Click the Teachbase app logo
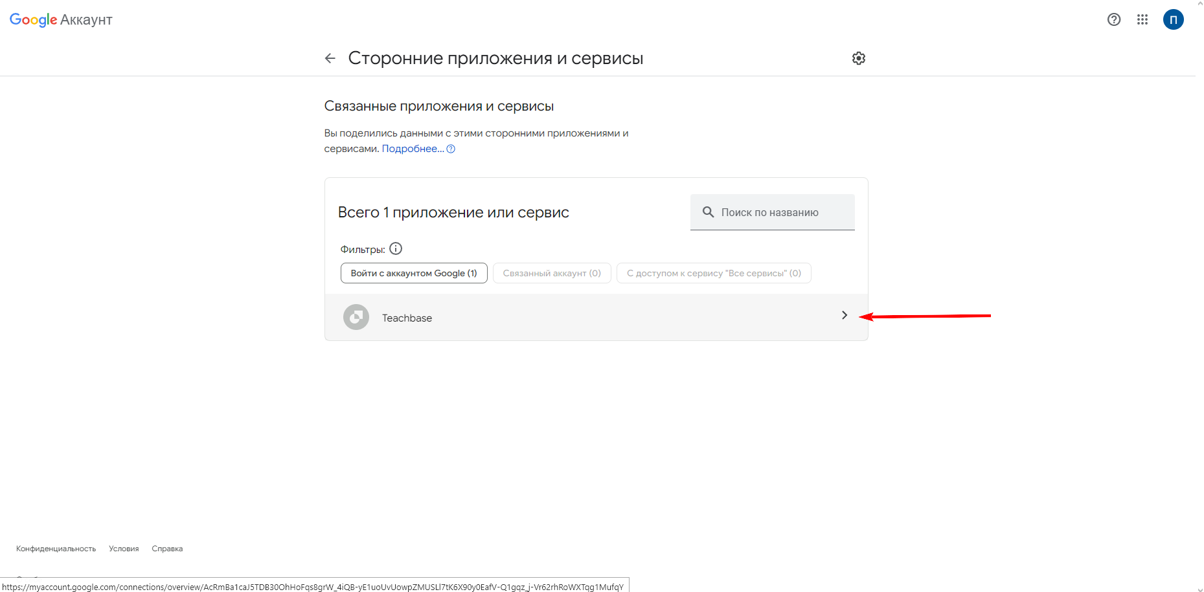This screenshot has height=592, width=1204. pyautogui.click(x=356, y=317)
